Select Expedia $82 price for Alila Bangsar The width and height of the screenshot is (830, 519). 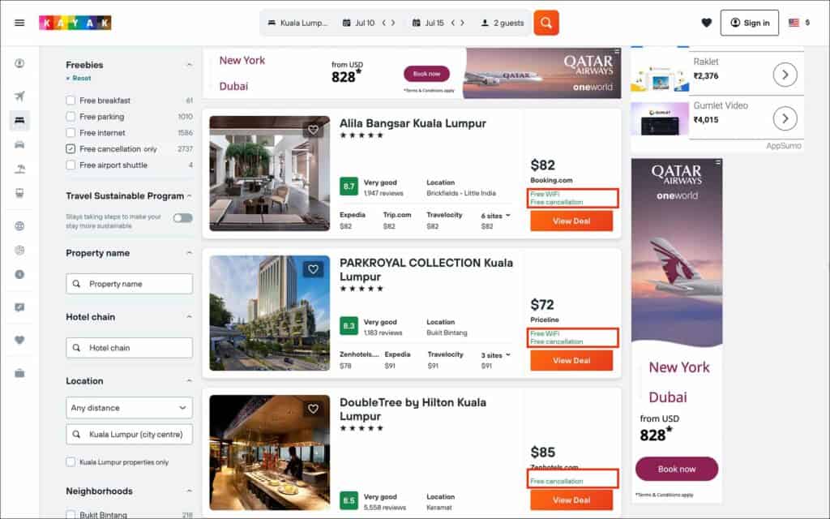[x=353, y=221]
